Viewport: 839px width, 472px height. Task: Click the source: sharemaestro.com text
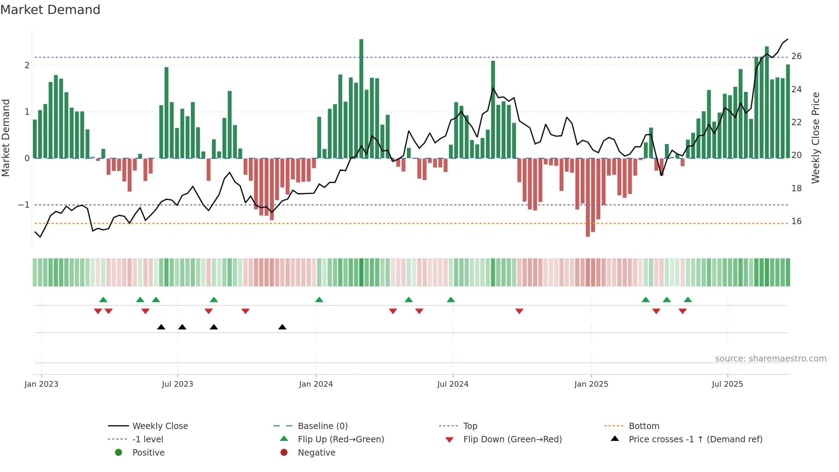tap(771, 359)
